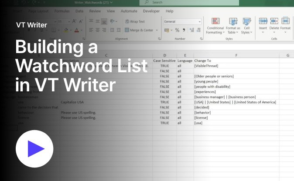This screenshot has height=181, width=294.
Task: Click the red font color button
Action: click(76, 30)
